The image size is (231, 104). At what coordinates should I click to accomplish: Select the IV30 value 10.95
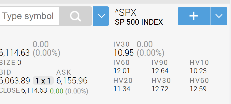[124, 53]
